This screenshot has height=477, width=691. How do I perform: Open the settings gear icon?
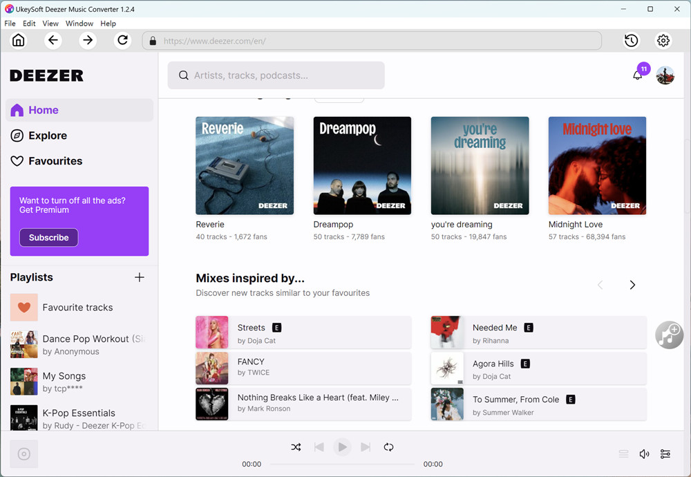pos(663,41)
